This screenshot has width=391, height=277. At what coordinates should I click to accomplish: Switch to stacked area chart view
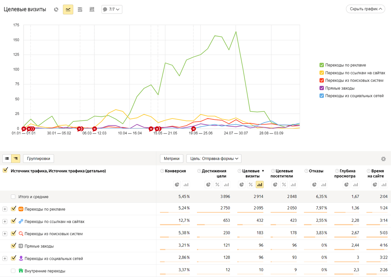click(80, 9)
